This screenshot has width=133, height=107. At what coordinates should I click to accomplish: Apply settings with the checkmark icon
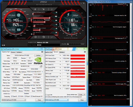[x=52, y=37]
